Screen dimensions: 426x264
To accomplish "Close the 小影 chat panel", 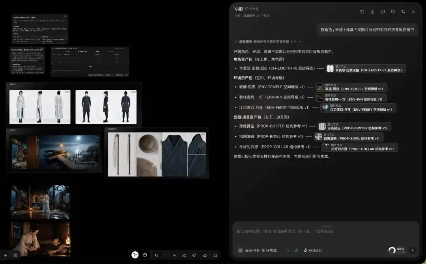I will pyautogui.click(x=413, y=12).
